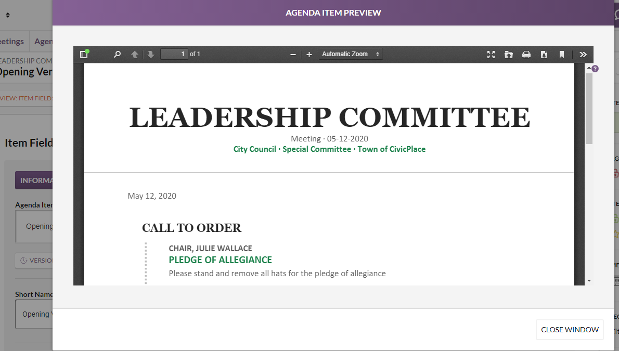This screenshot has height=351, width=619.
Task: Click the PDF scrollbar down arrow
Action: 589,281
